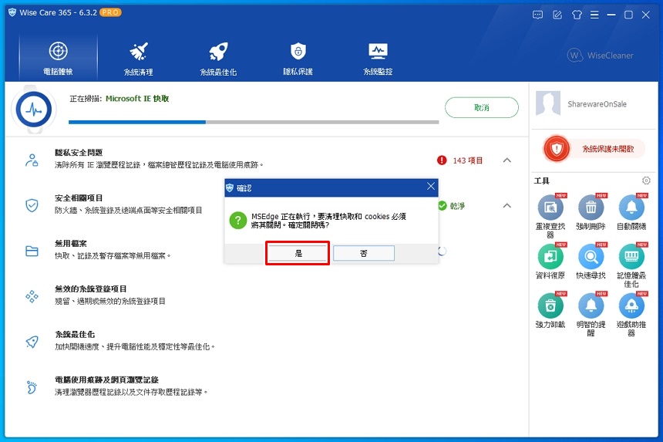Click the red alert icon beside 143 項目

(442, 160)
